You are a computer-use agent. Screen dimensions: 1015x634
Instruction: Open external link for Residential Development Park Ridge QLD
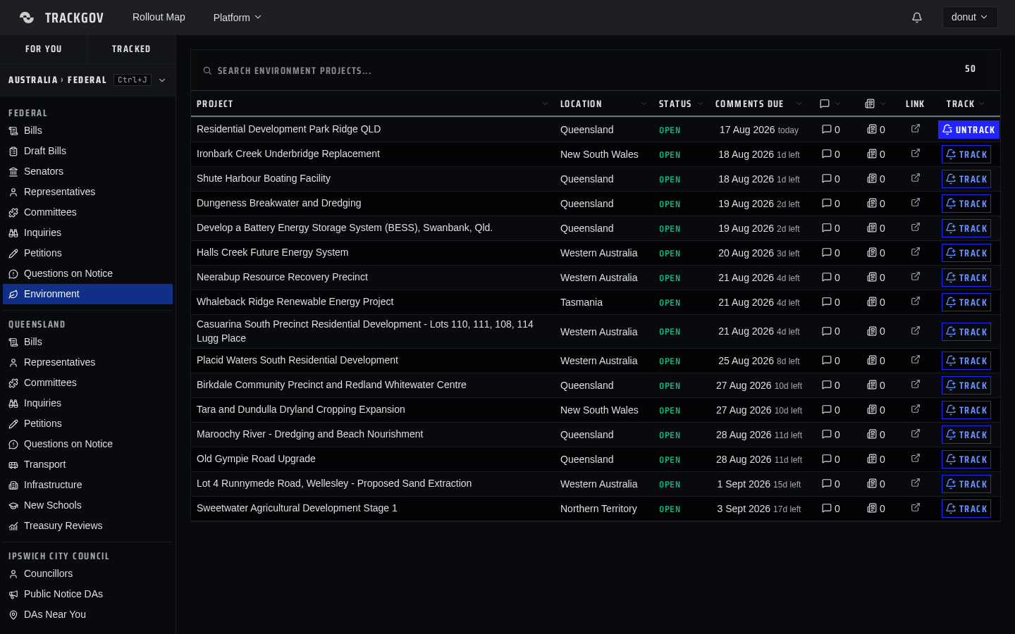(x=916, y=129)
